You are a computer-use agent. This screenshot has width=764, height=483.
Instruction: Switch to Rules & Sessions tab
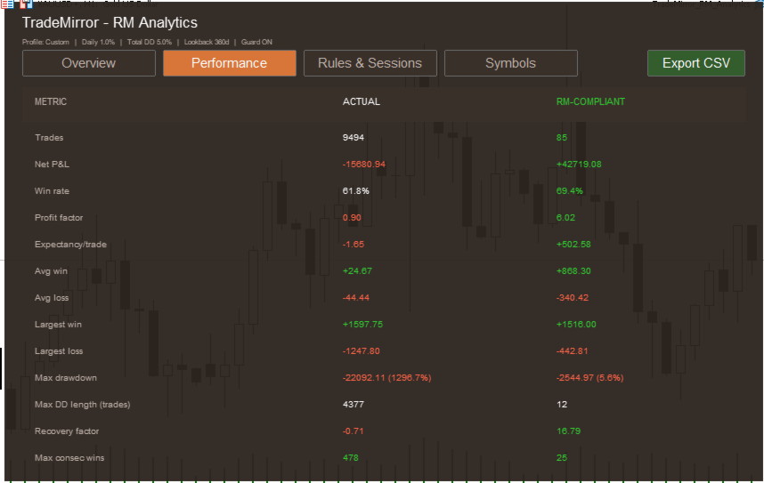(370, 63)
